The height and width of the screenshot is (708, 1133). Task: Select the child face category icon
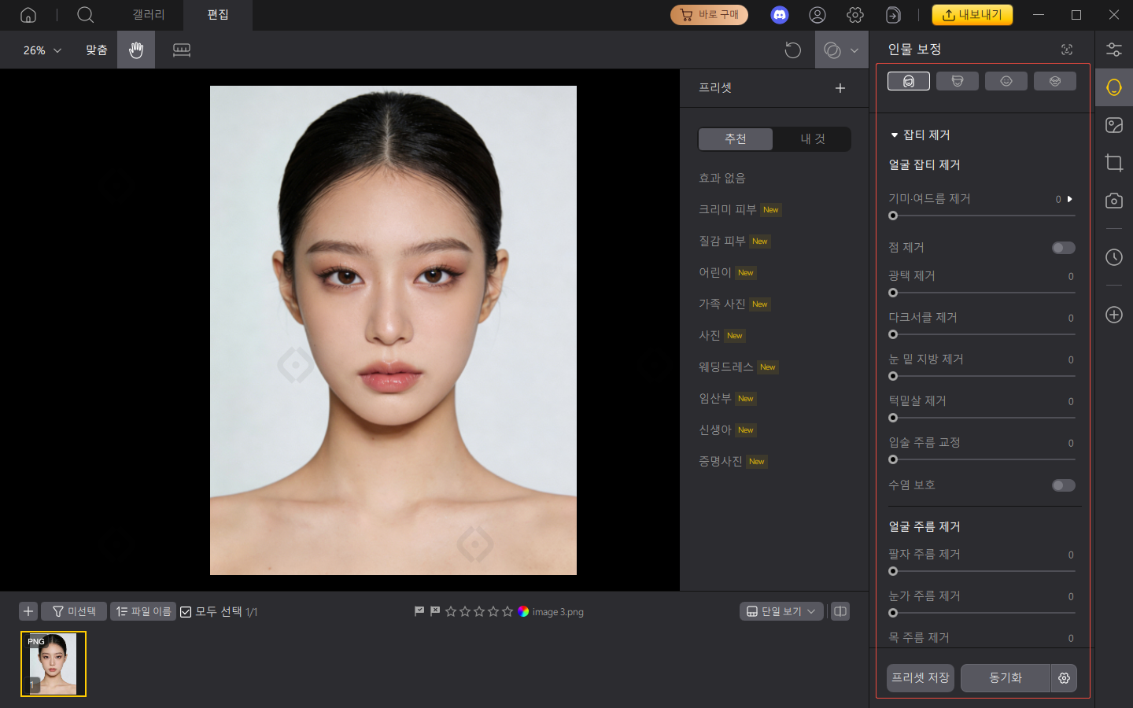click(1006, 80)
